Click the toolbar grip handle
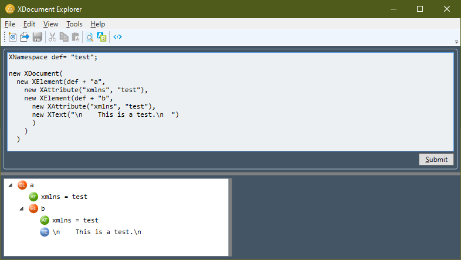The width and height of the screenshot is (461, 260). pyautogui.click(x=5, y=37)
